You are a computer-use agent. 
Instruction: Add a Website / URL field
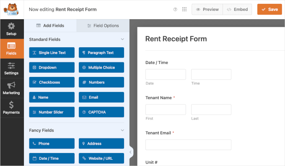[x=101, y=158]
